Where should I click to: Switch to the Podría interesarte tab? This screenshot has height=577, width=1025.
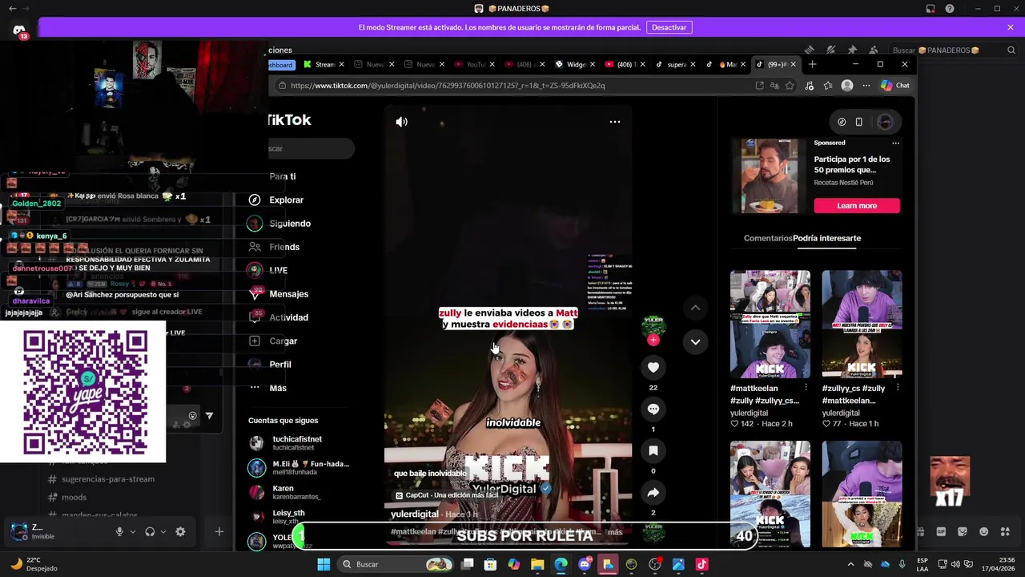pos(827,238)
